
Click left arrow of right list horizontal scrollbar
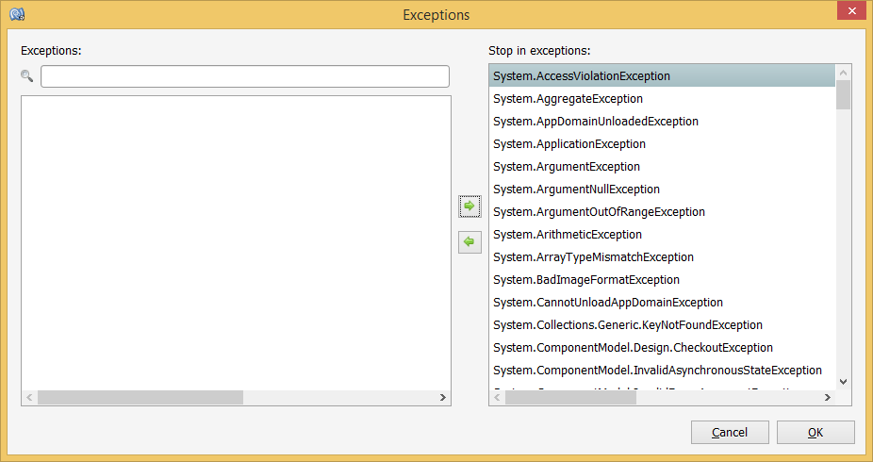pyautogui.click(x=497, y=398)
